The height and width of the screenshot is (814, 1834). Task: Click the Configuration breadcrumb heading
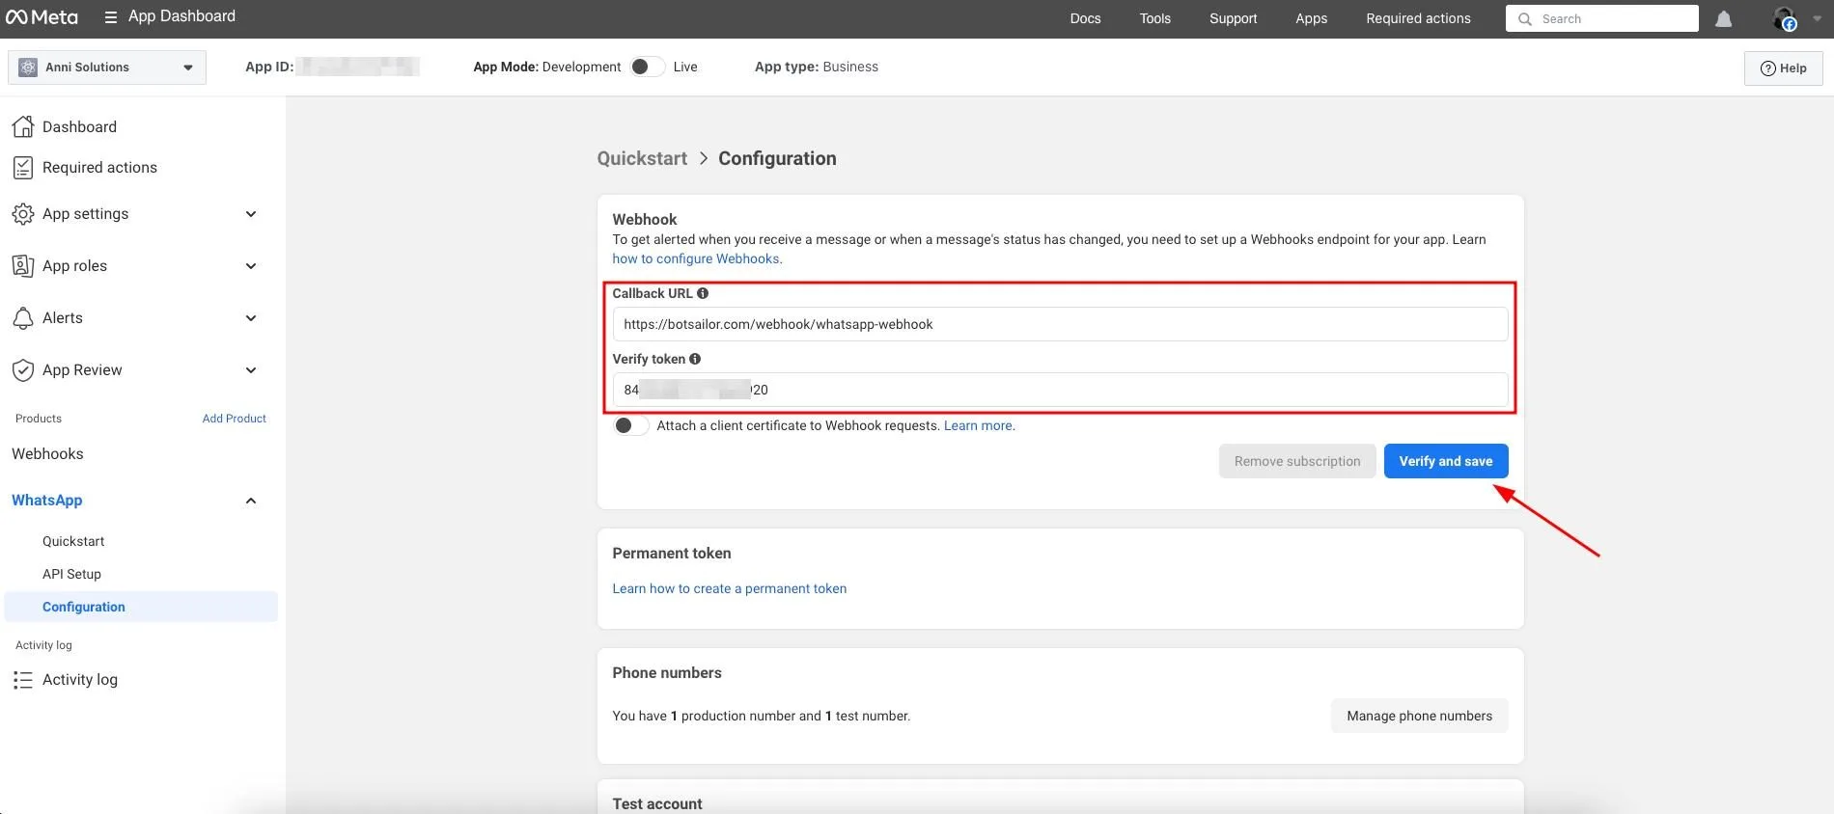[777, 158]
